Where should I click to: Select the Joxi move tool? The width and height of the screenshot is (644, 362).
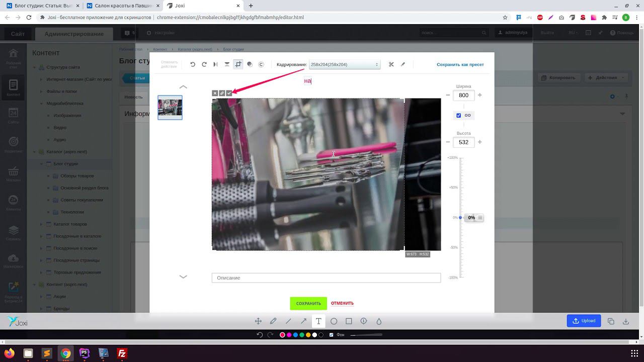258,321
